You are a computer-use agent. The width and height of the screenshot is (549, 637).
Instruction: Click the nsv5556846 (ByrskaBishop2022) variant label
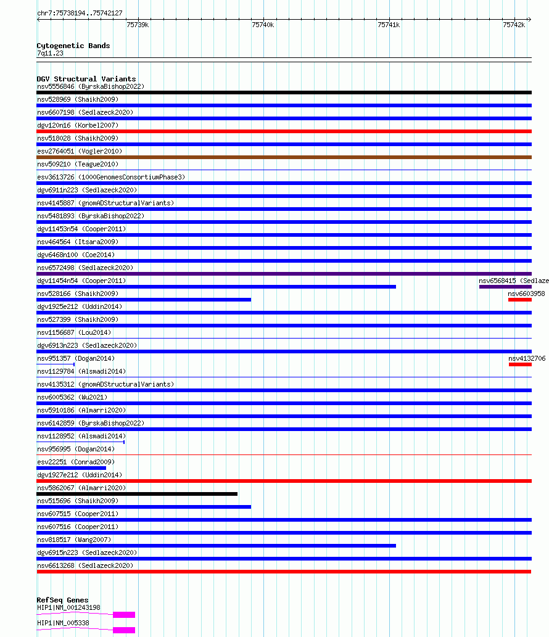click(x=91, y=86)
